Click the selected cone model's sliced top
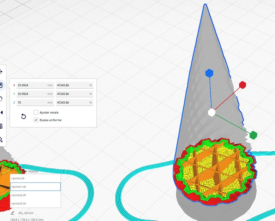This screenshot has height=221, width=275. coord(216,171)
